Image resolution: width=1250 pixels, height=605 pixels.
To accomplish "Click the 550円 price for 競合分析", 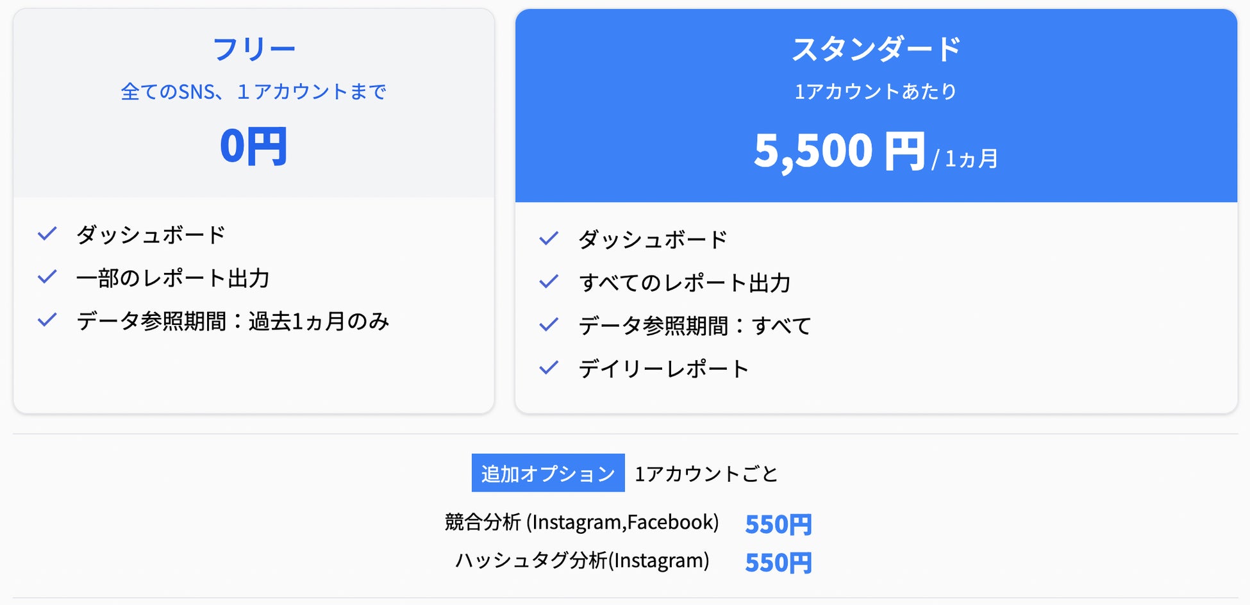I will coord(778,524).
